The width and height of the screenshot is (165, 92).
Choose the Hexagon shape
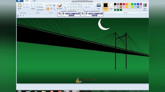click(73, 7)
